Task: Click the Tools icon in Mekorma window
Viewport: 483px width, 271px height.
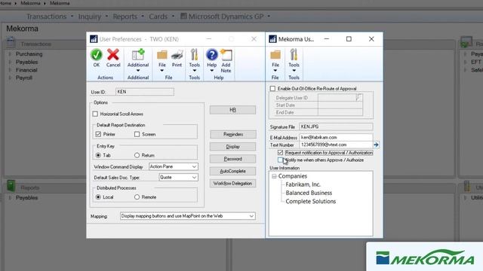Action: 294,55
